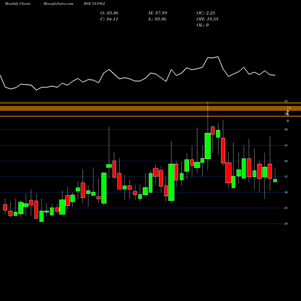Viewport: 301px width, 301px height.
Task: Click the close value "C: 34.11"
Action: (x=109, y=19)
